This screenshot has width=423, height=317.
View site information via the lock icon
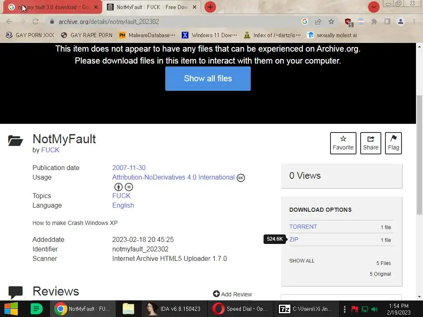point(52,21)
